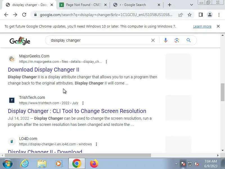Search by image using Google Lens
The height and width of the screenshot is (169, 225).
pyautogui.click(x=177, y=40)
